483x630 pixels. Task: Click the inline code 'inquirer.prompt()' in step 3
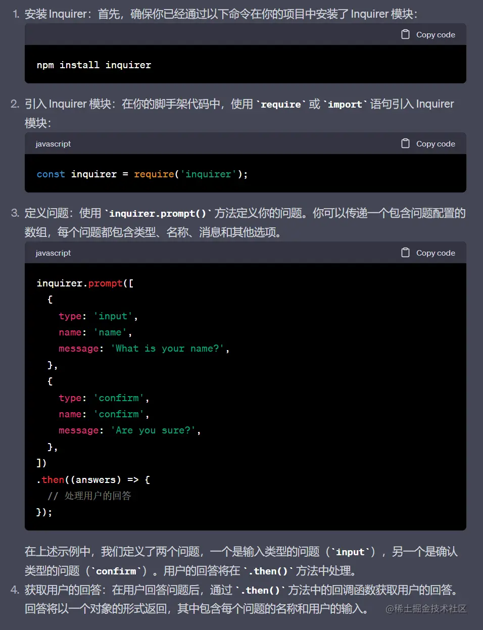pos(158,213)
